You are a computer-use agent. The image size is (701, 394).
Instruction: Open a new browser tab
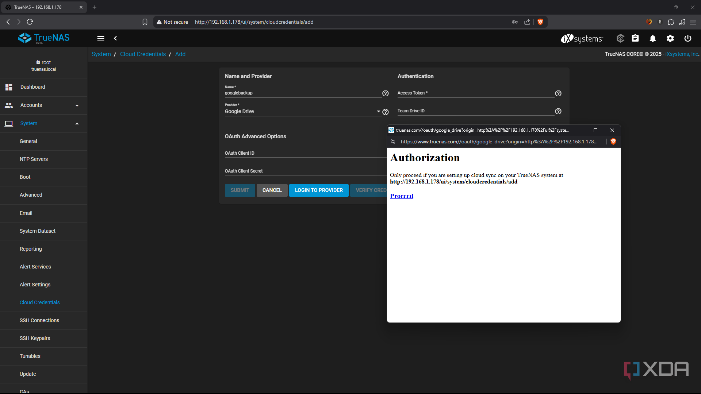coord(95,7)
